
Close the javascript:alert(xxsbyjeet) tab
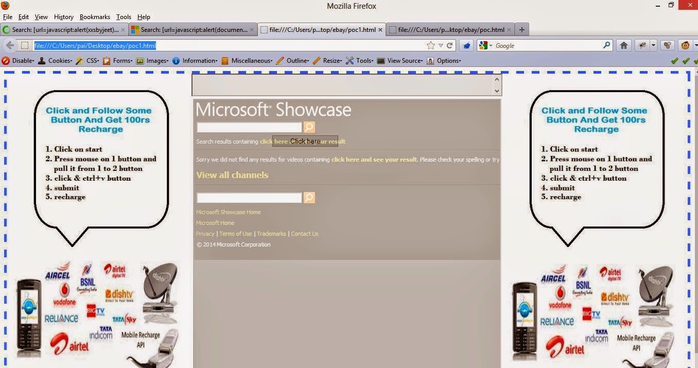point(123,30)
